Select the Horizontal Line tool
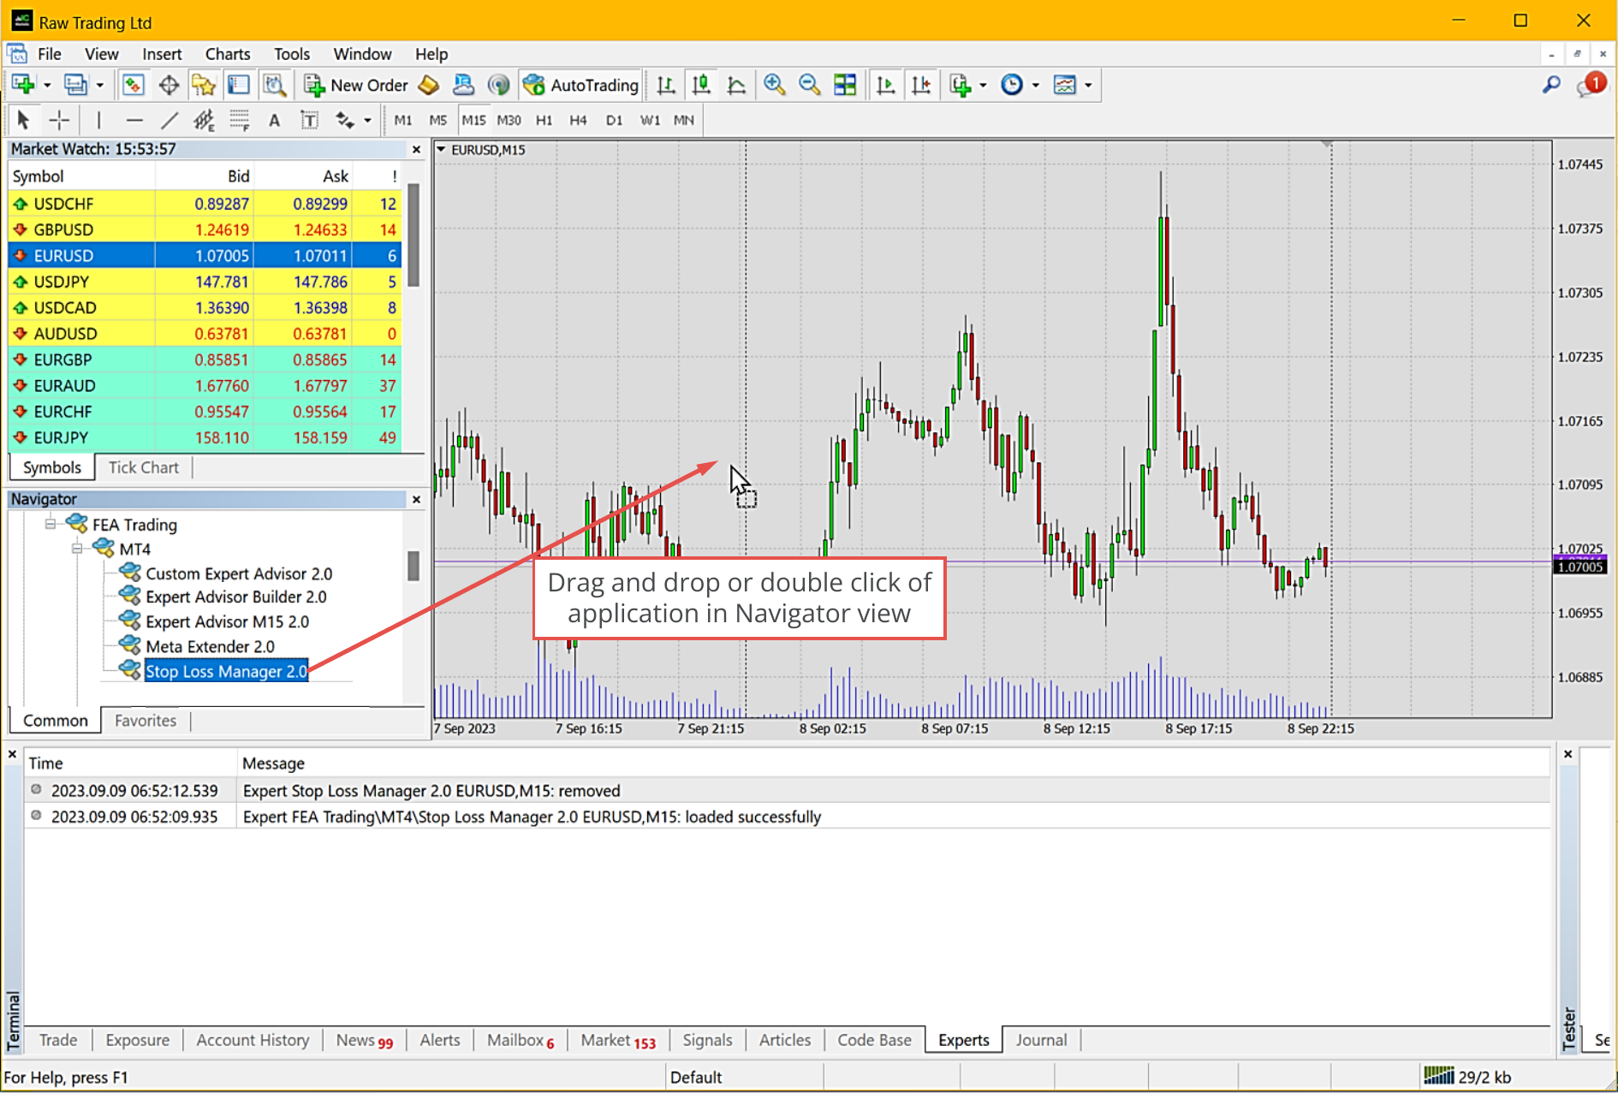Viewport: 1618px width, 1093px height. (134, 120)
